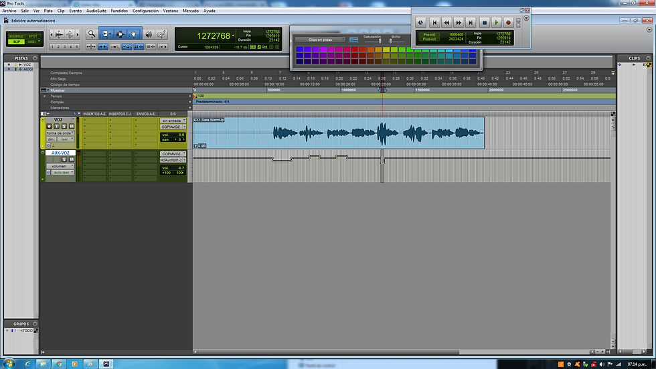Record-enable the VOZ track
This screenshot has width=656, height=369.
pyautogui.click(x=49, y=126)
